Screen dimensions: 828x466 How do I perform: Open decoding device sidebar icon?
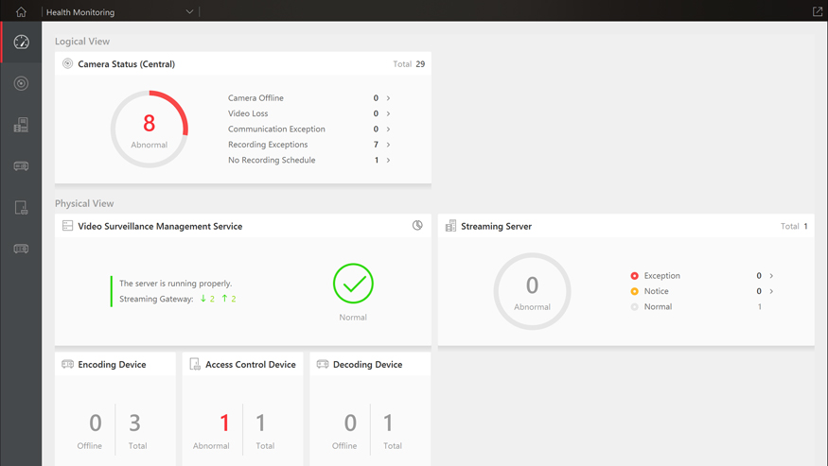(x=21, y=249)
